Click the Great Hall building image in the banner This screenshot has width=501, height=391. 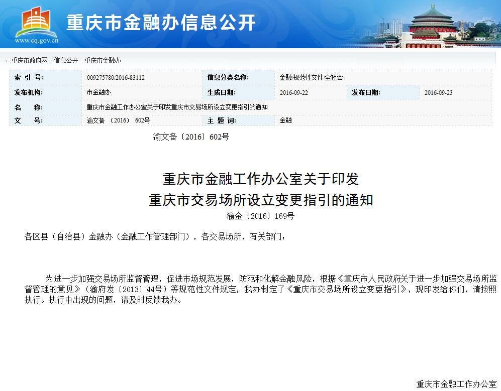pos(432,27)
